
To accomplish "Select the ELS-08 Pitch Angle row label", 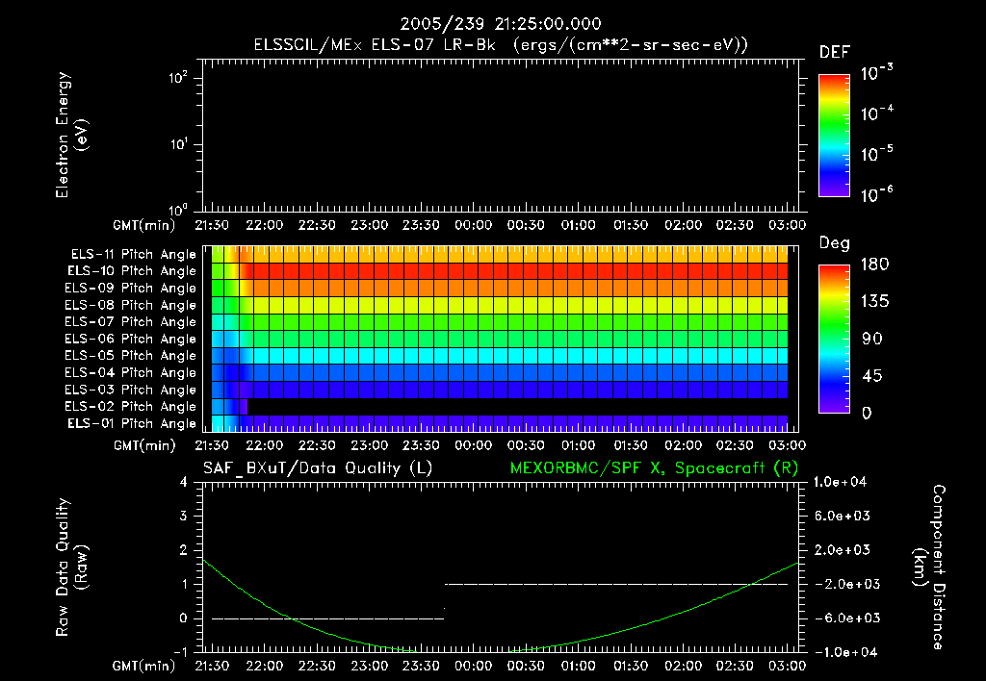I will [130, 305].
